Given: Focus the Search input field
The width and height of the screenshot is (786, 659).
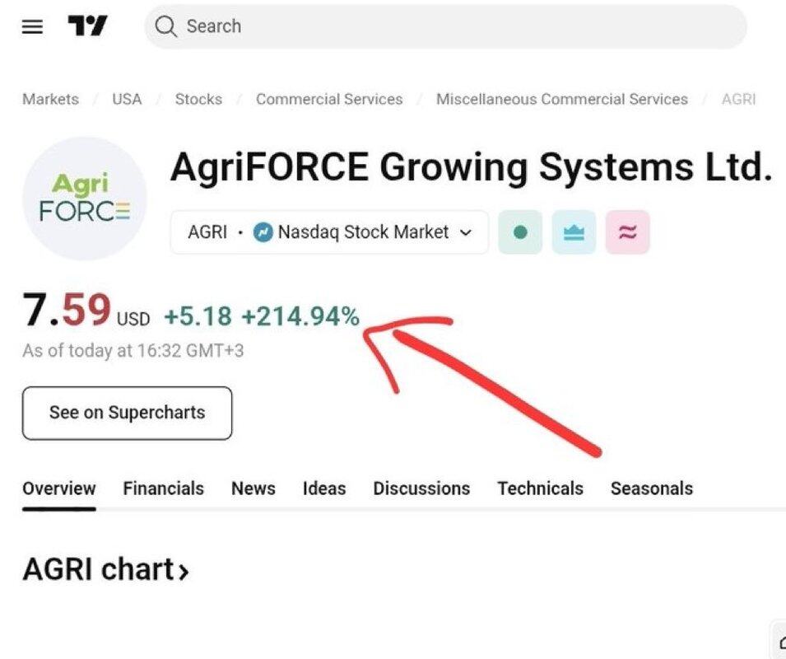Looking at the screenshot, I should tap(445, 26).
